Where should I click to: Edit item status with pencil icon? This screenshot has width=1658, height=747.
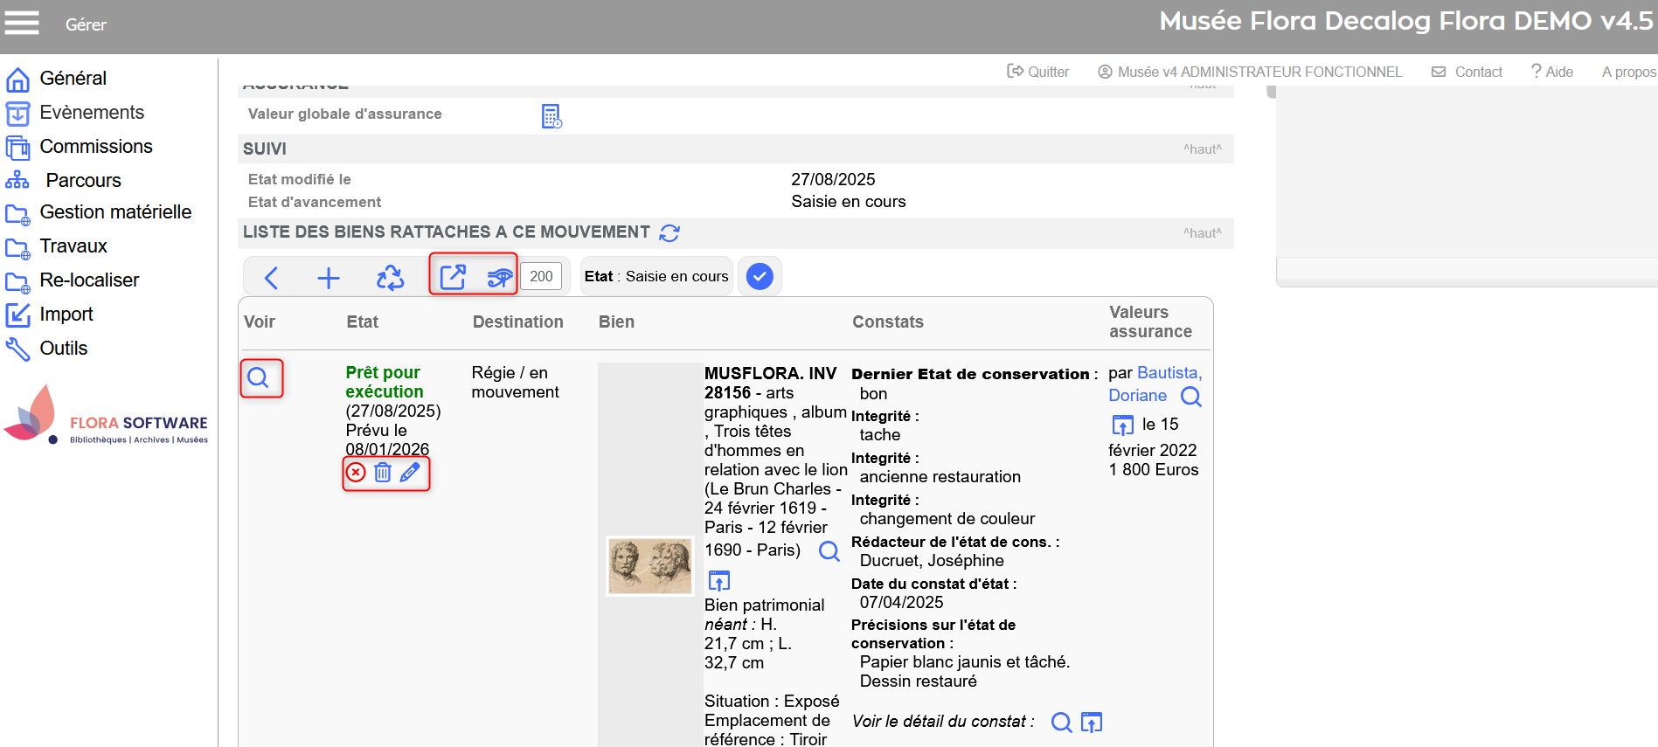410,473
